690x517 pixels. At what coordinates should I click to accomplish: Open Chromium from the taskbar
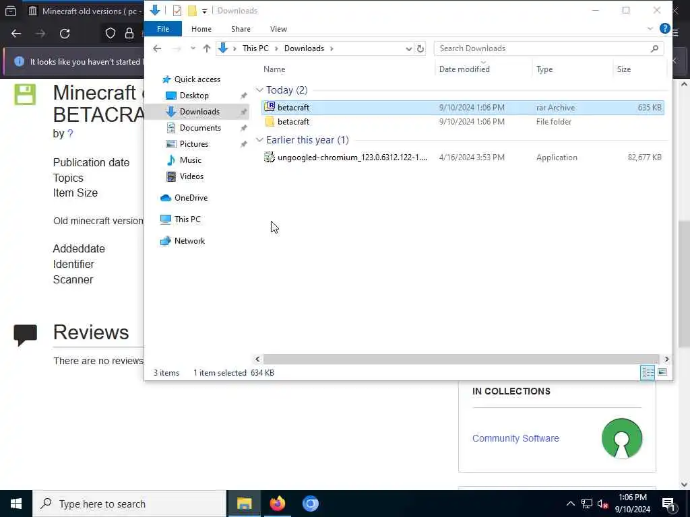tap(310, 504)
